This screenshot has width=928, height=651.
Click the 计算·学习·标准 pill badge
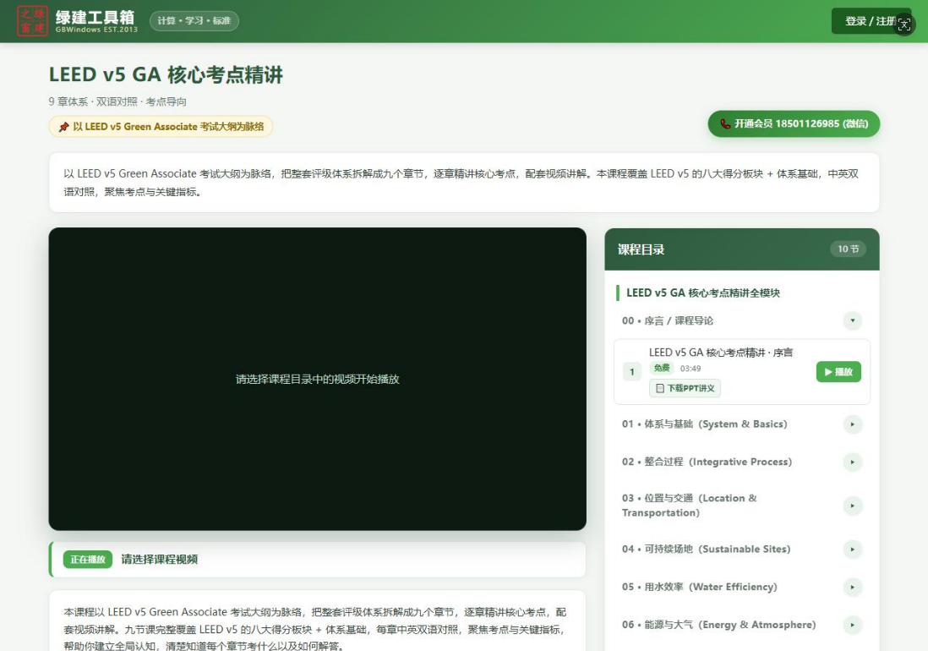[x=194, y=20]
